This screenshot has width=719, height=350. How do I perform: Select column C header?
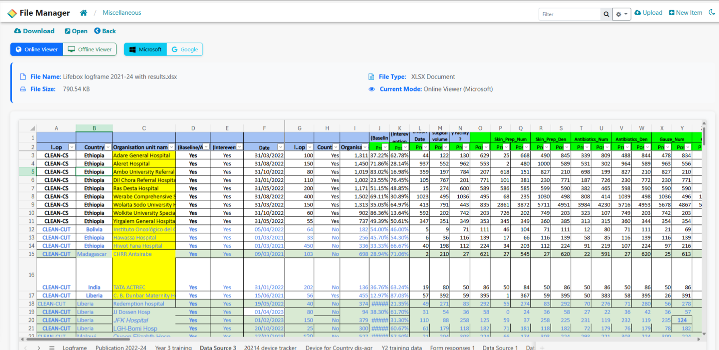tap(144, 128)
